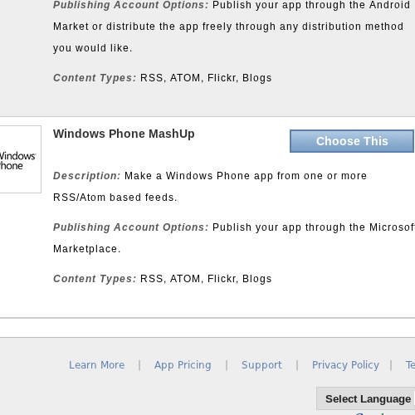The image size is (415, 415).
Task: Open the Privacy Policy link
Action: pyautogui.click(x=345, y=365)
